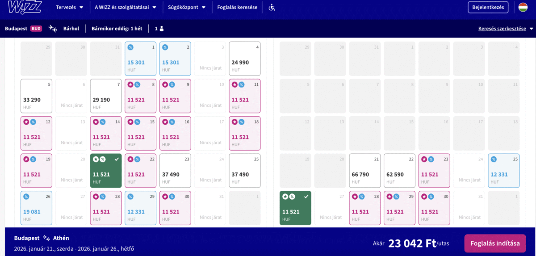Image resolution: width=536 pixels, height=256 pixels.
Task: Click the passenger count person icon
Action: 162,29
